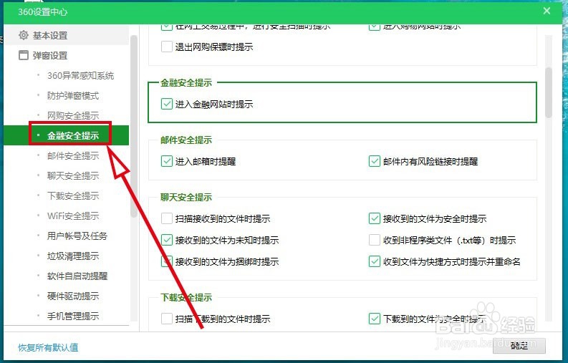568x363 pixels.
Task: Confirm settings with 确定 button
Action: [519, 346]
